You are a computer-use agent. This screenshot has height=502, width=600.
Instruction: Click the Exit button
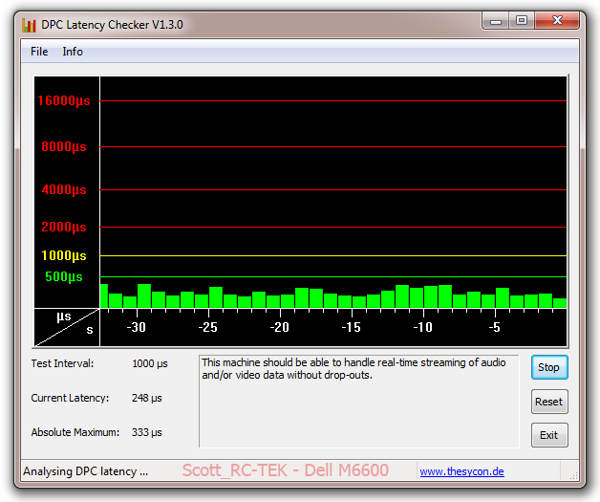tap(549, 435)
